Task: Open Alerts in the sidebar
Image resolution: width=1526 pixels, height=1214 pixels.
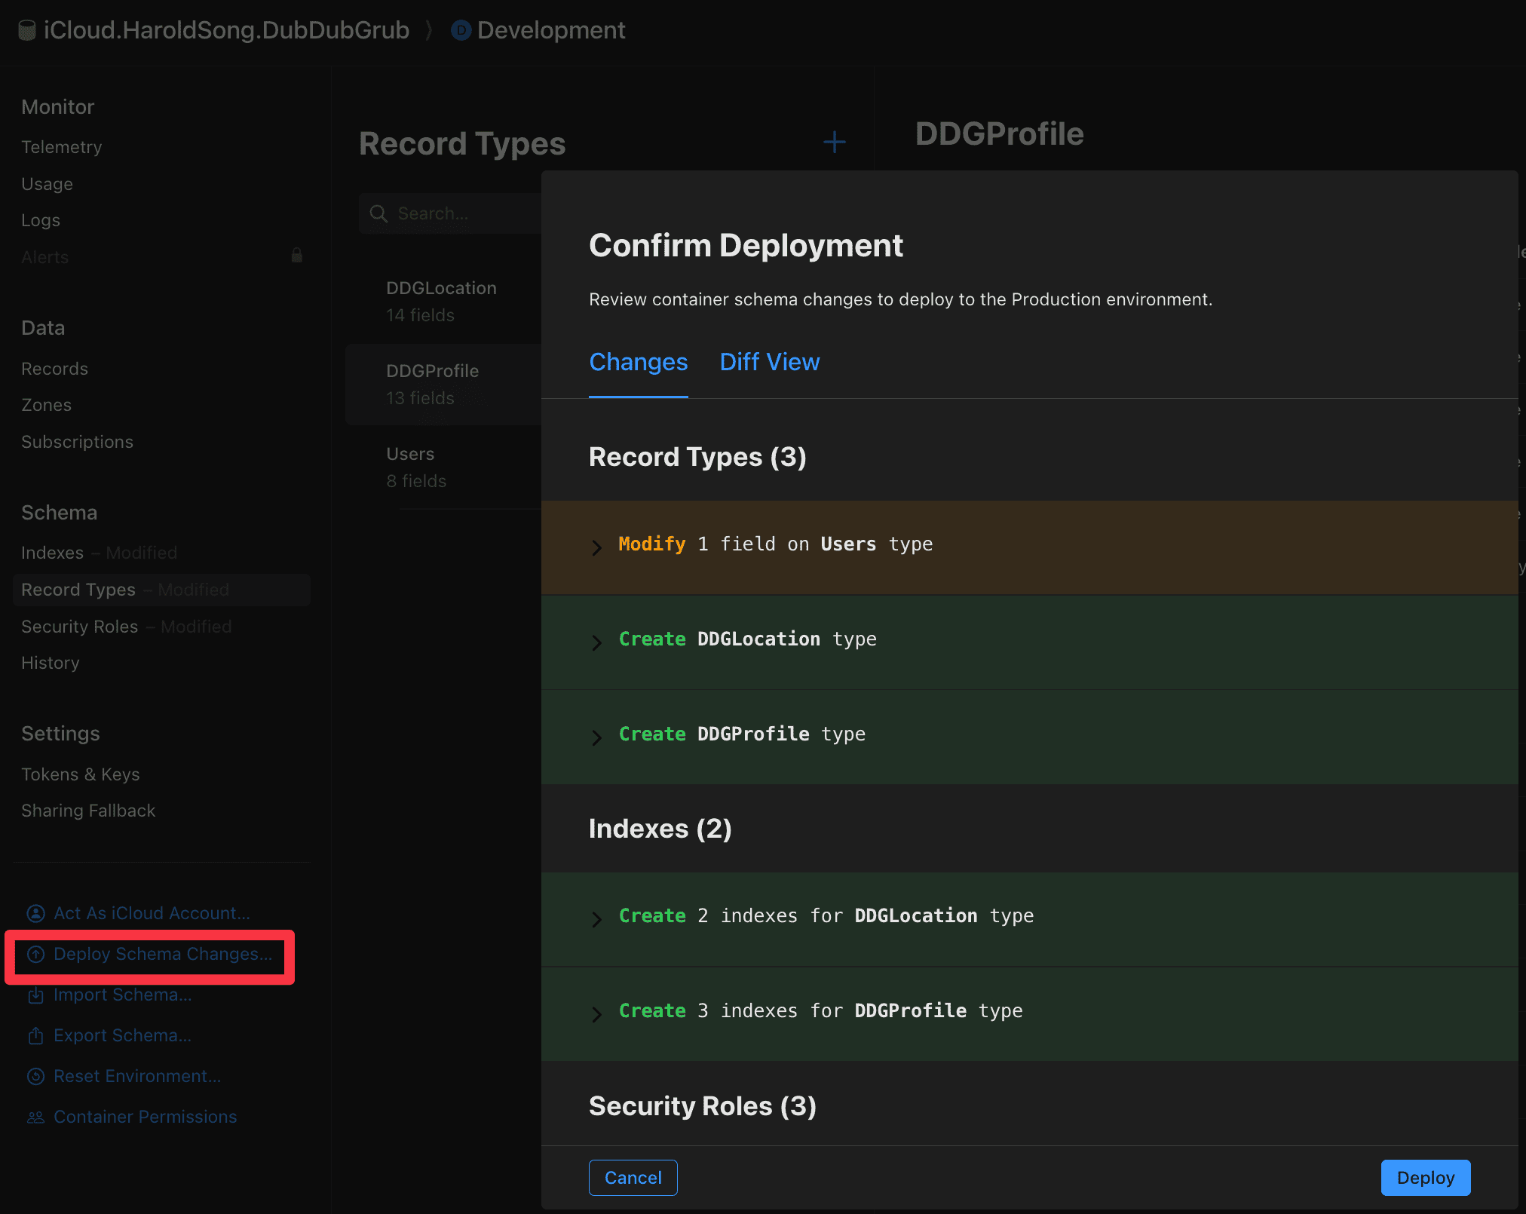Action: tap(44, 257)
